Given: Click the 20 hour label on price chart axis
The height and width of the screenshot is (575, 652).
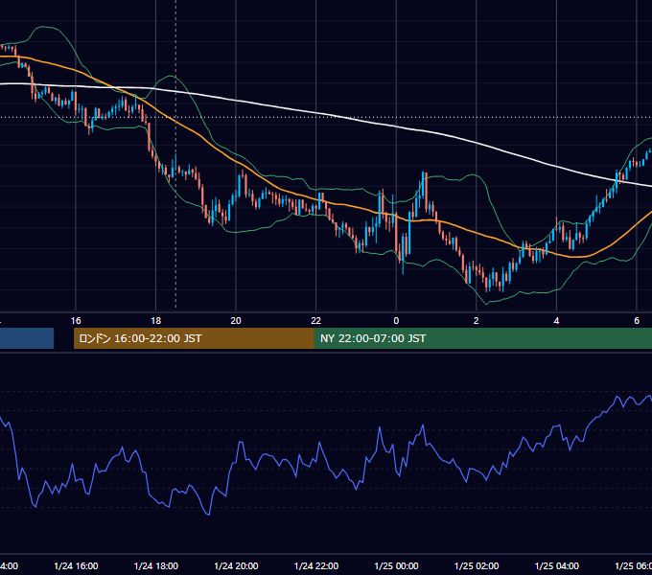Looking at the screenshot, I should pos(236,321).
